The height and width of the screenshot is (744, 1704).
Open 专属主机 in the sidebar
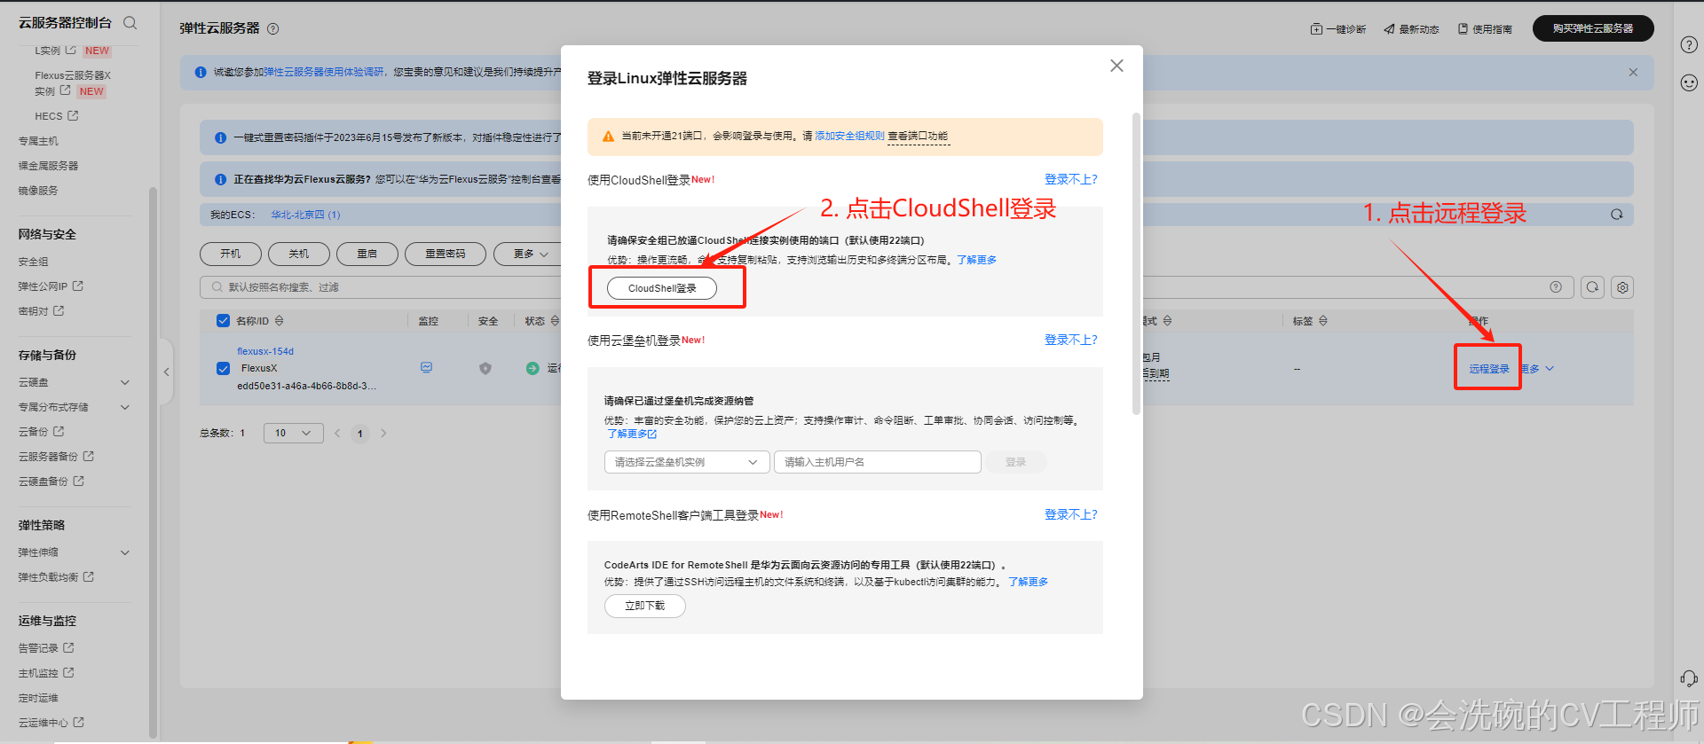(x=38, y=141)
